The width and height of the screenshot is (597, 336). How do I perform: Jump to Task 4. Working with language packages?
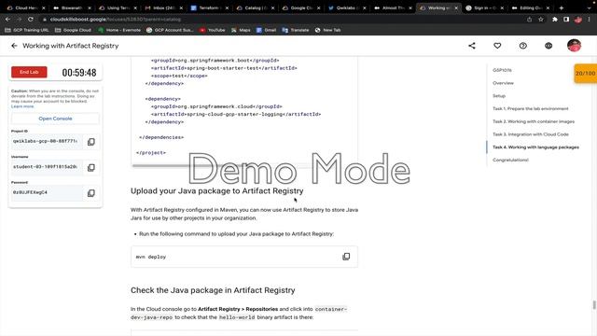click(535, 147)
